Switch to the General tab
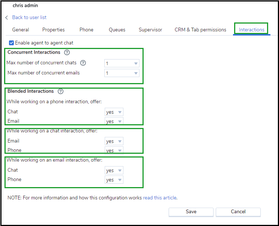279x226 pixels. (x=21, y=30)
